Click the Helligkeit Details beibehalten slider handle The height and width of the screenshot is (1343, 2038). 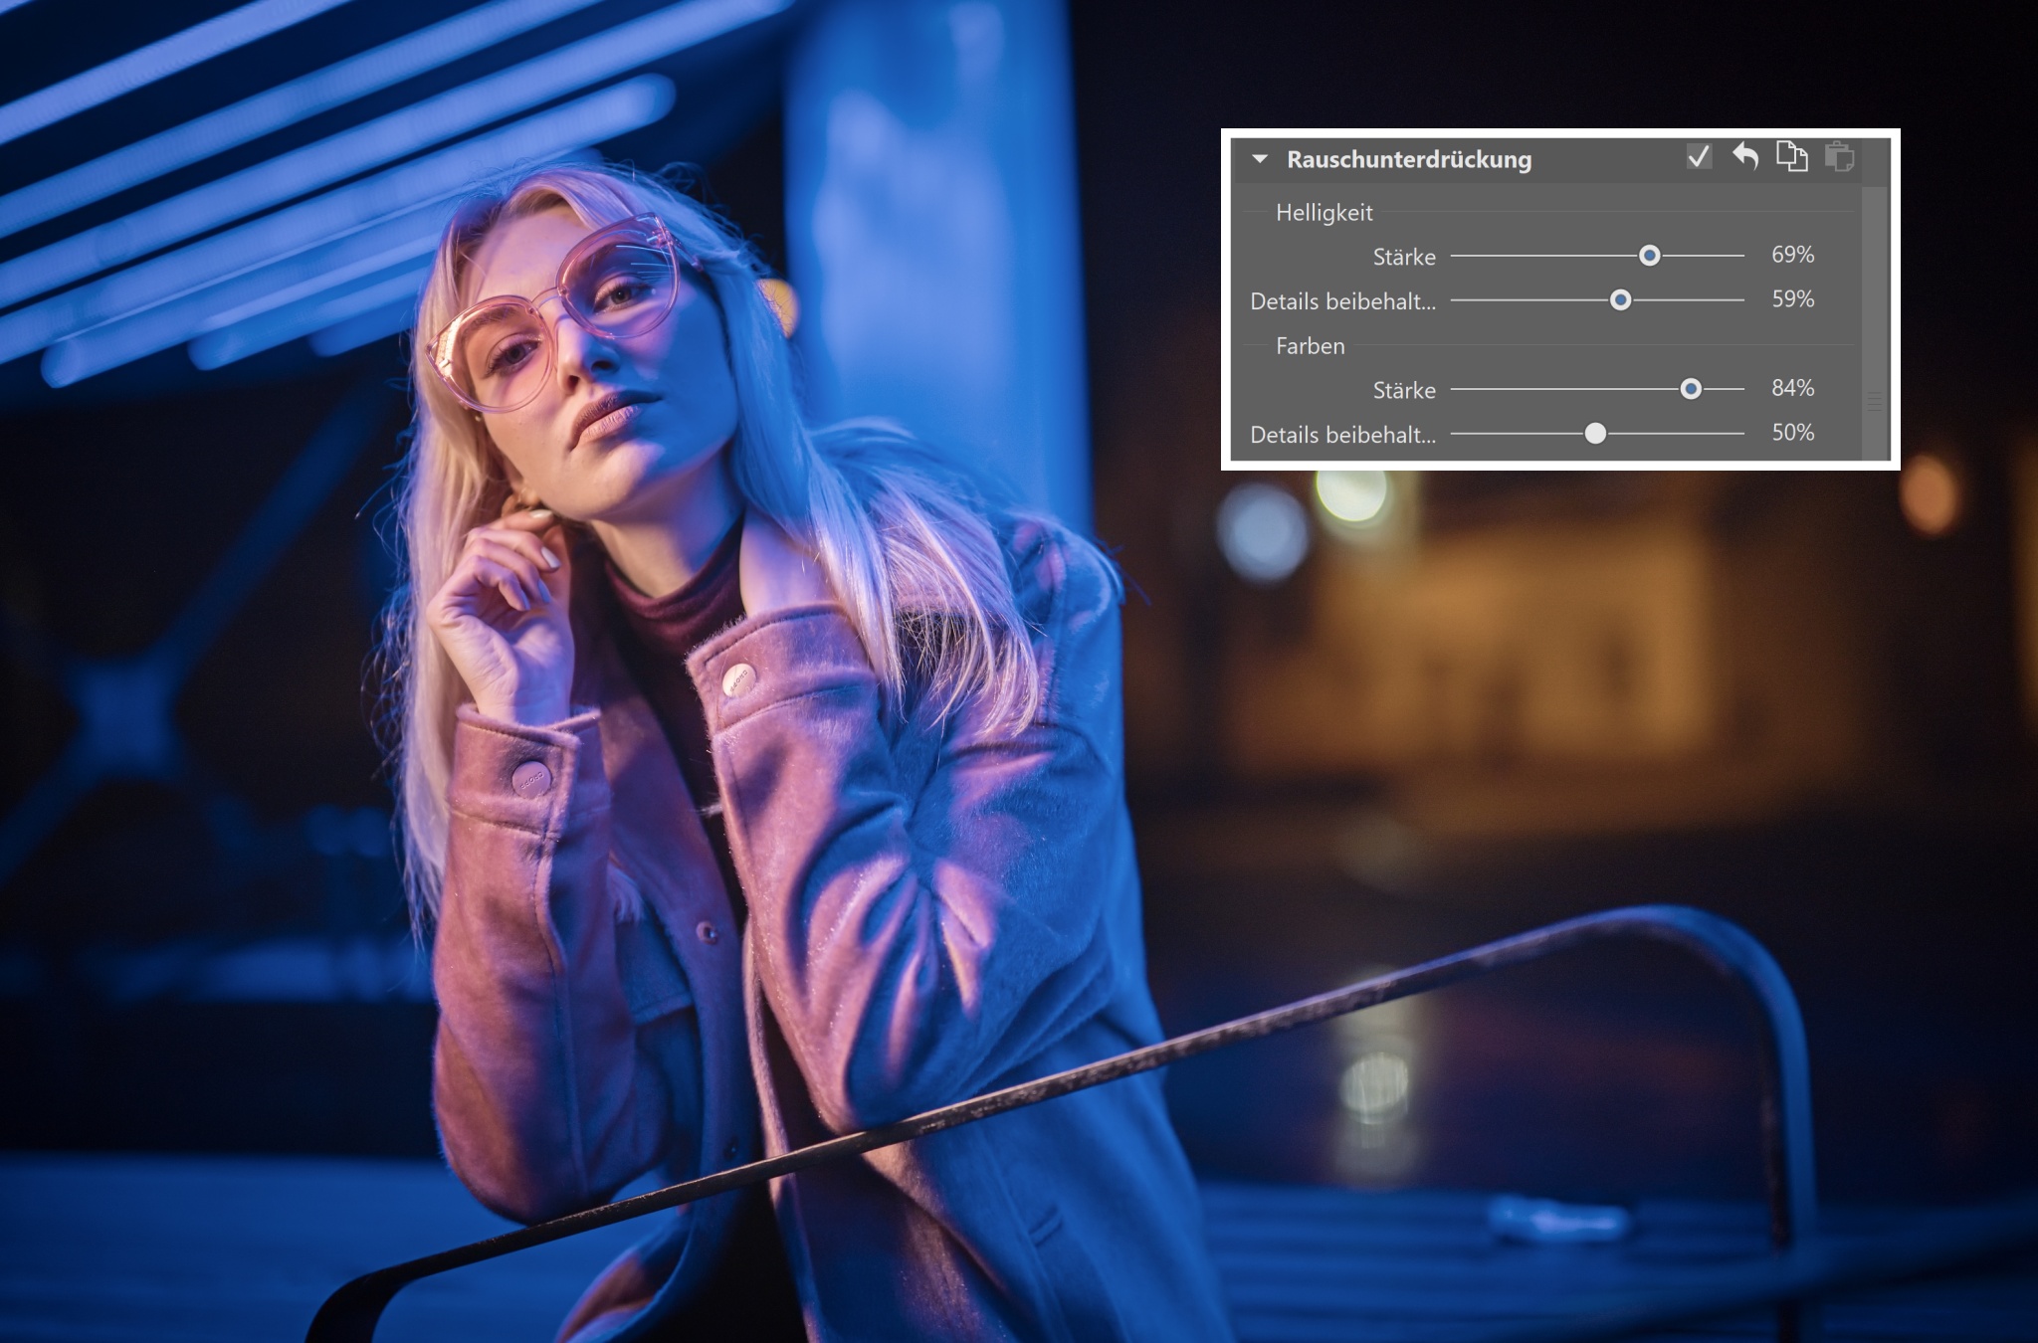(x=1620, y=299)
